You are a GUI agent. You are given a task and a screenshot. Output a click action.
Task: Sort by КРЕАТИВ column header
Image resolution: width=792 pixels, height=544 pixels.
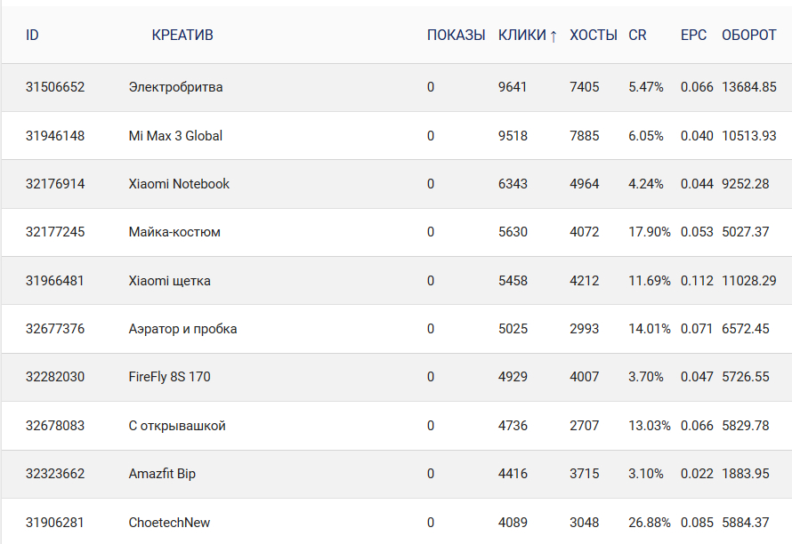point(182,36)
